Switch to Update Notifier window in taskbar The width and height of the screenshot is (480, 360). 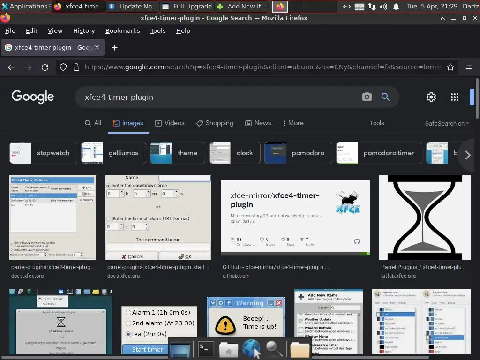(x=134, y=6)
